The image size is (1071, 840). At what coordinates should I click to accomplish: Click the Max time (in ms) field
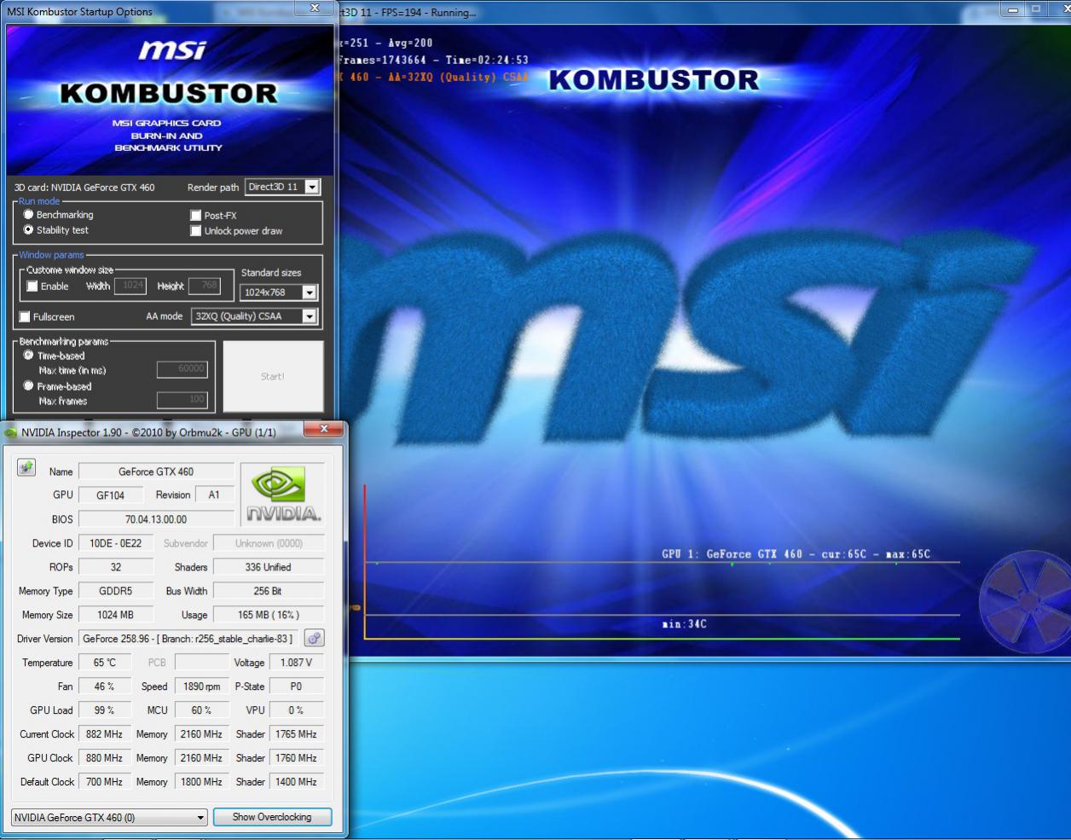(182, 369)
